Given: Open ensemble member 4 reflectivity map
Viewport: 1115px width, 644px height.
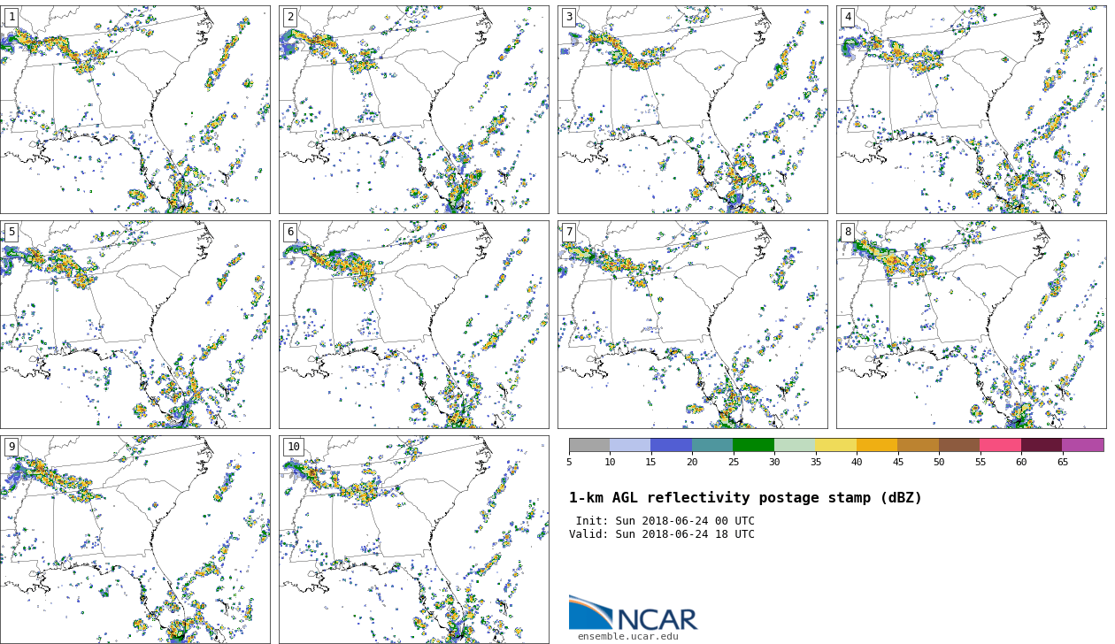Looking at the screenshot, I should [971, 110].
